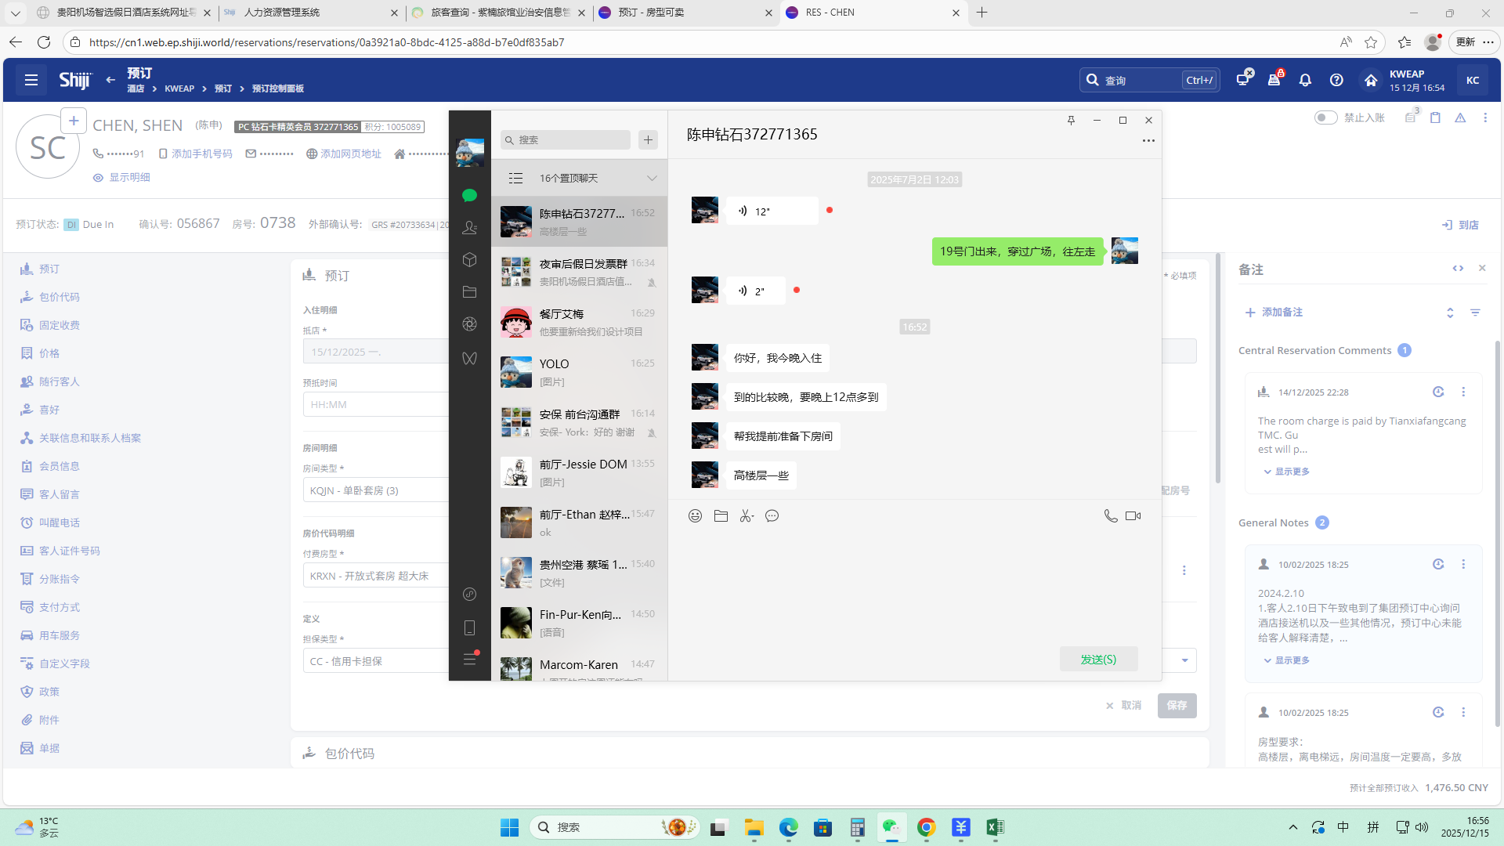The height and width of the screenshot is (846, 1504).
Task: Expand the 16个置顶聊天 pinned chats list
Action: point(651,179)
